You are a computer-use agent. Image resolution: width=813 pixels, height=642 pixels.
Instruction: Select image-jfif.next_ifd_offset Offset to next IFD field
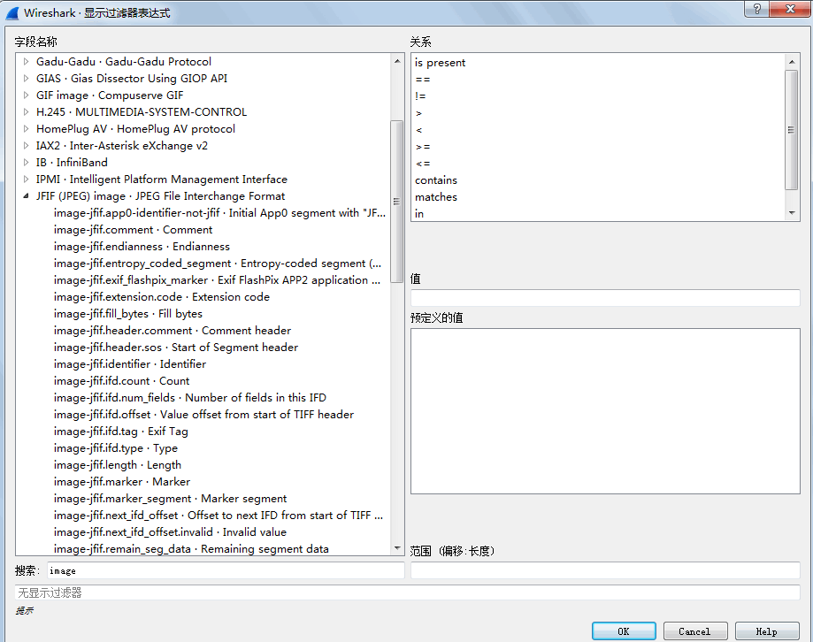pyautogui.click(x=219, y=515)
